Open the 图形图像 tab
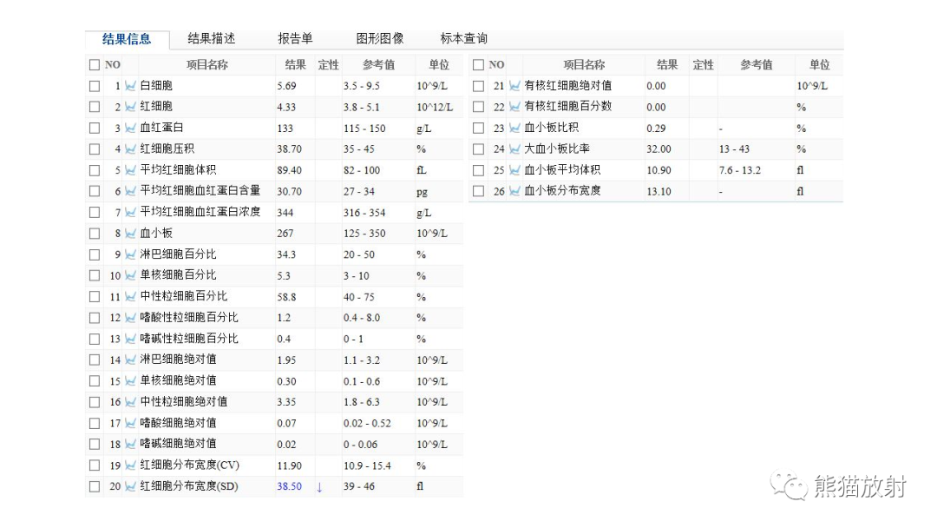937x528 pixels. (x=380, y=39)
